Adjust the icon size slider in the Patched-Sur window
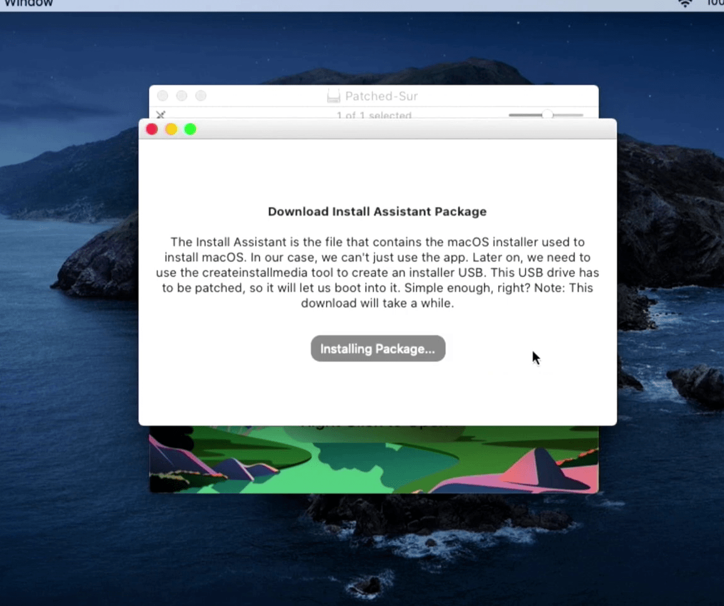This screenshot has width=724, height=606. click(546, 114)
